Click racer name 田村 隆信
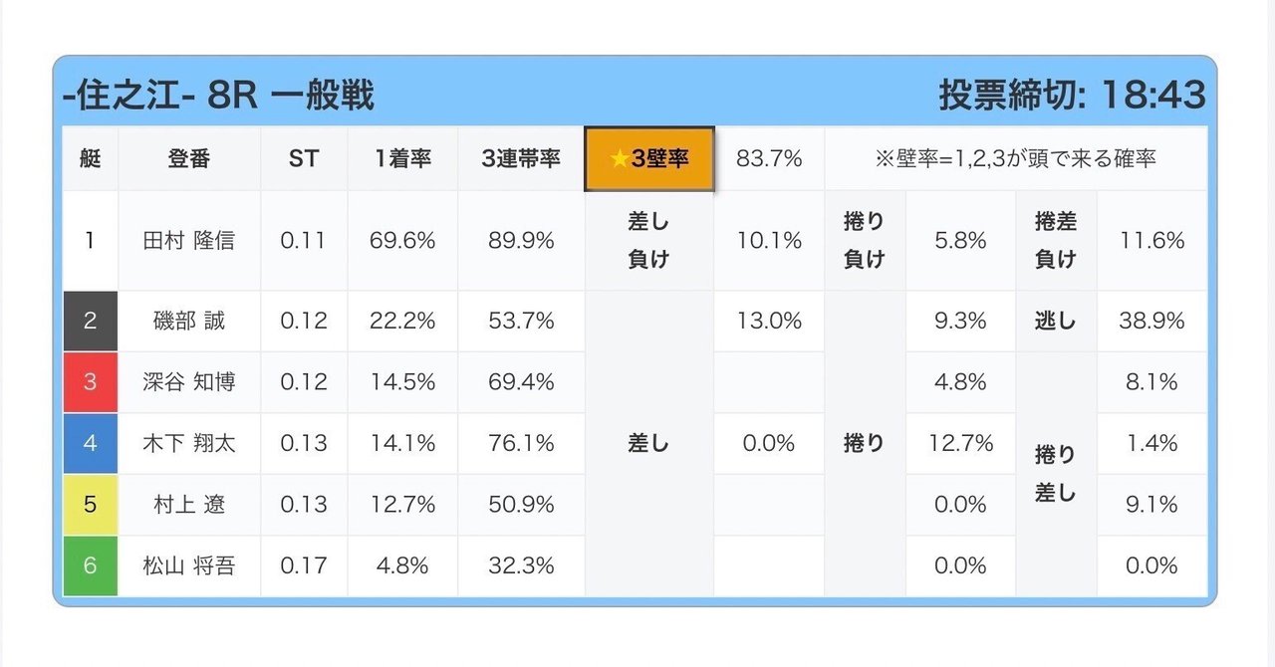Viewport: 1275px width, 667px height. pos(189,240)
